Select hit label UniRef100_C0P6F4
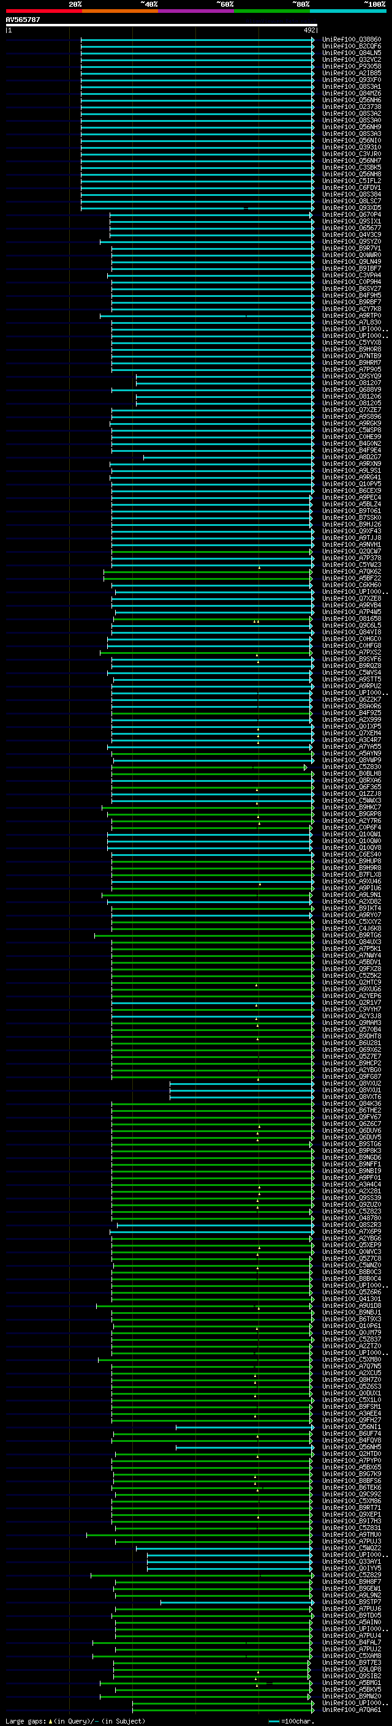 pyautogui.click(x=352, y=828)
